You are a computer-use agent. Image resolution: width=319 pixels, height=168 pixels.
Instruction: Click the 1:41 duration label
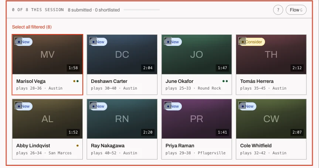click(x=223, y=132)
